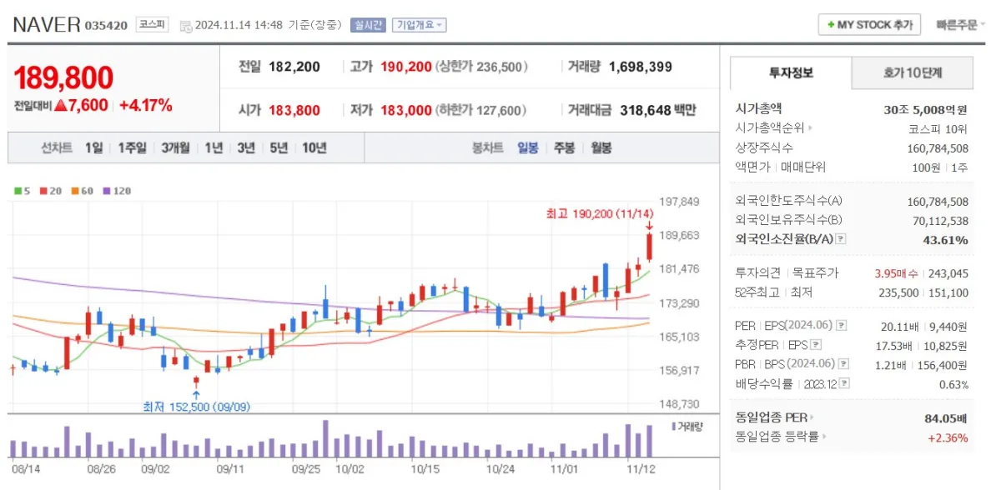Viewport: 1001px width, 490px height.
Task: Click the purple 거래량 legend icon
Action: [x=676, y=427]
